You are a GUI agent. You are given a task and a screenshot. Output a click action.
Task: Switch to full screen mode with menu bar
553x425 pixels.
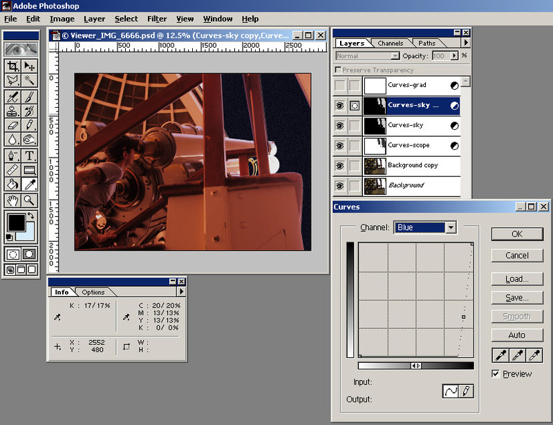tap(21, 270)
